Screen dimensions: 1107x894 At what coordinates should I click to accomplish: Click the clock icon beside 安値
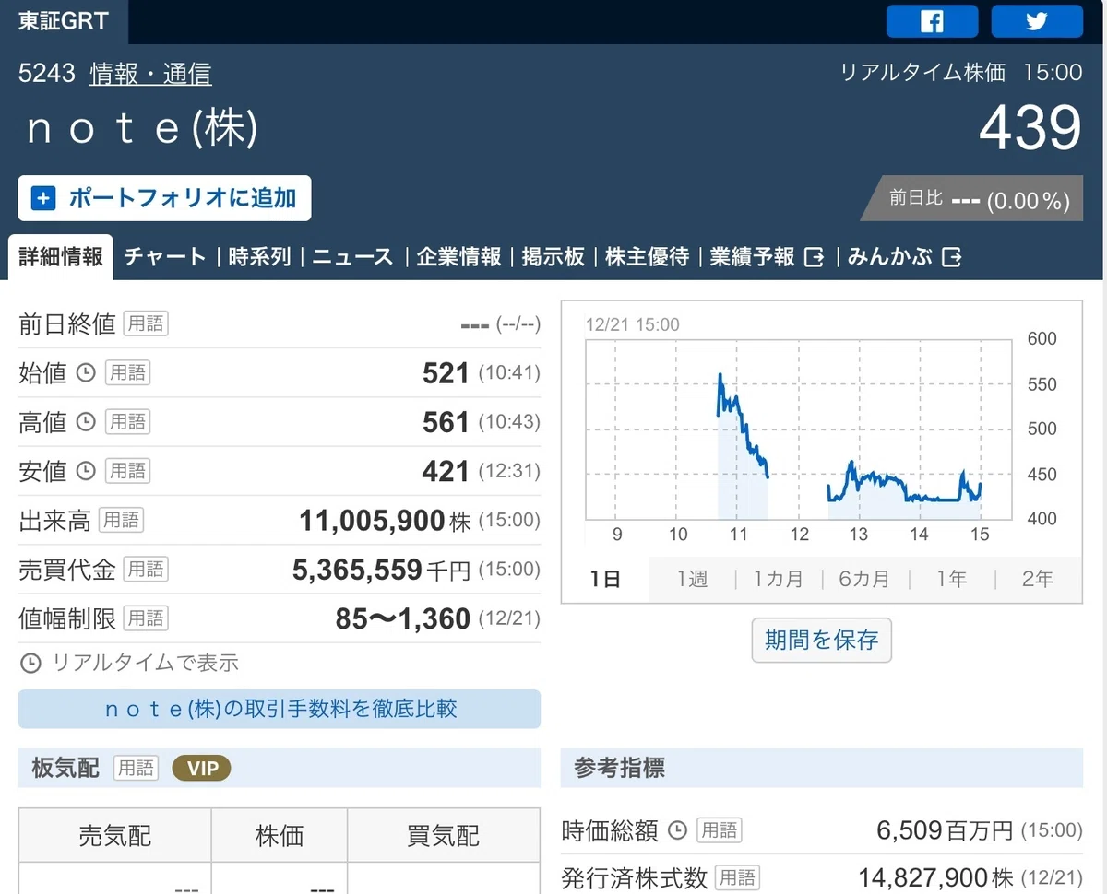[85, 471]
